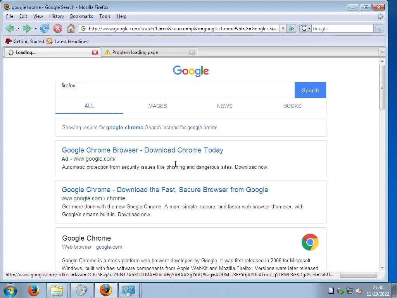Viewport: 397px width, 298px height.
Task: Select the Loading... tab
Action: pyautogui.click(x=52, y=52)
